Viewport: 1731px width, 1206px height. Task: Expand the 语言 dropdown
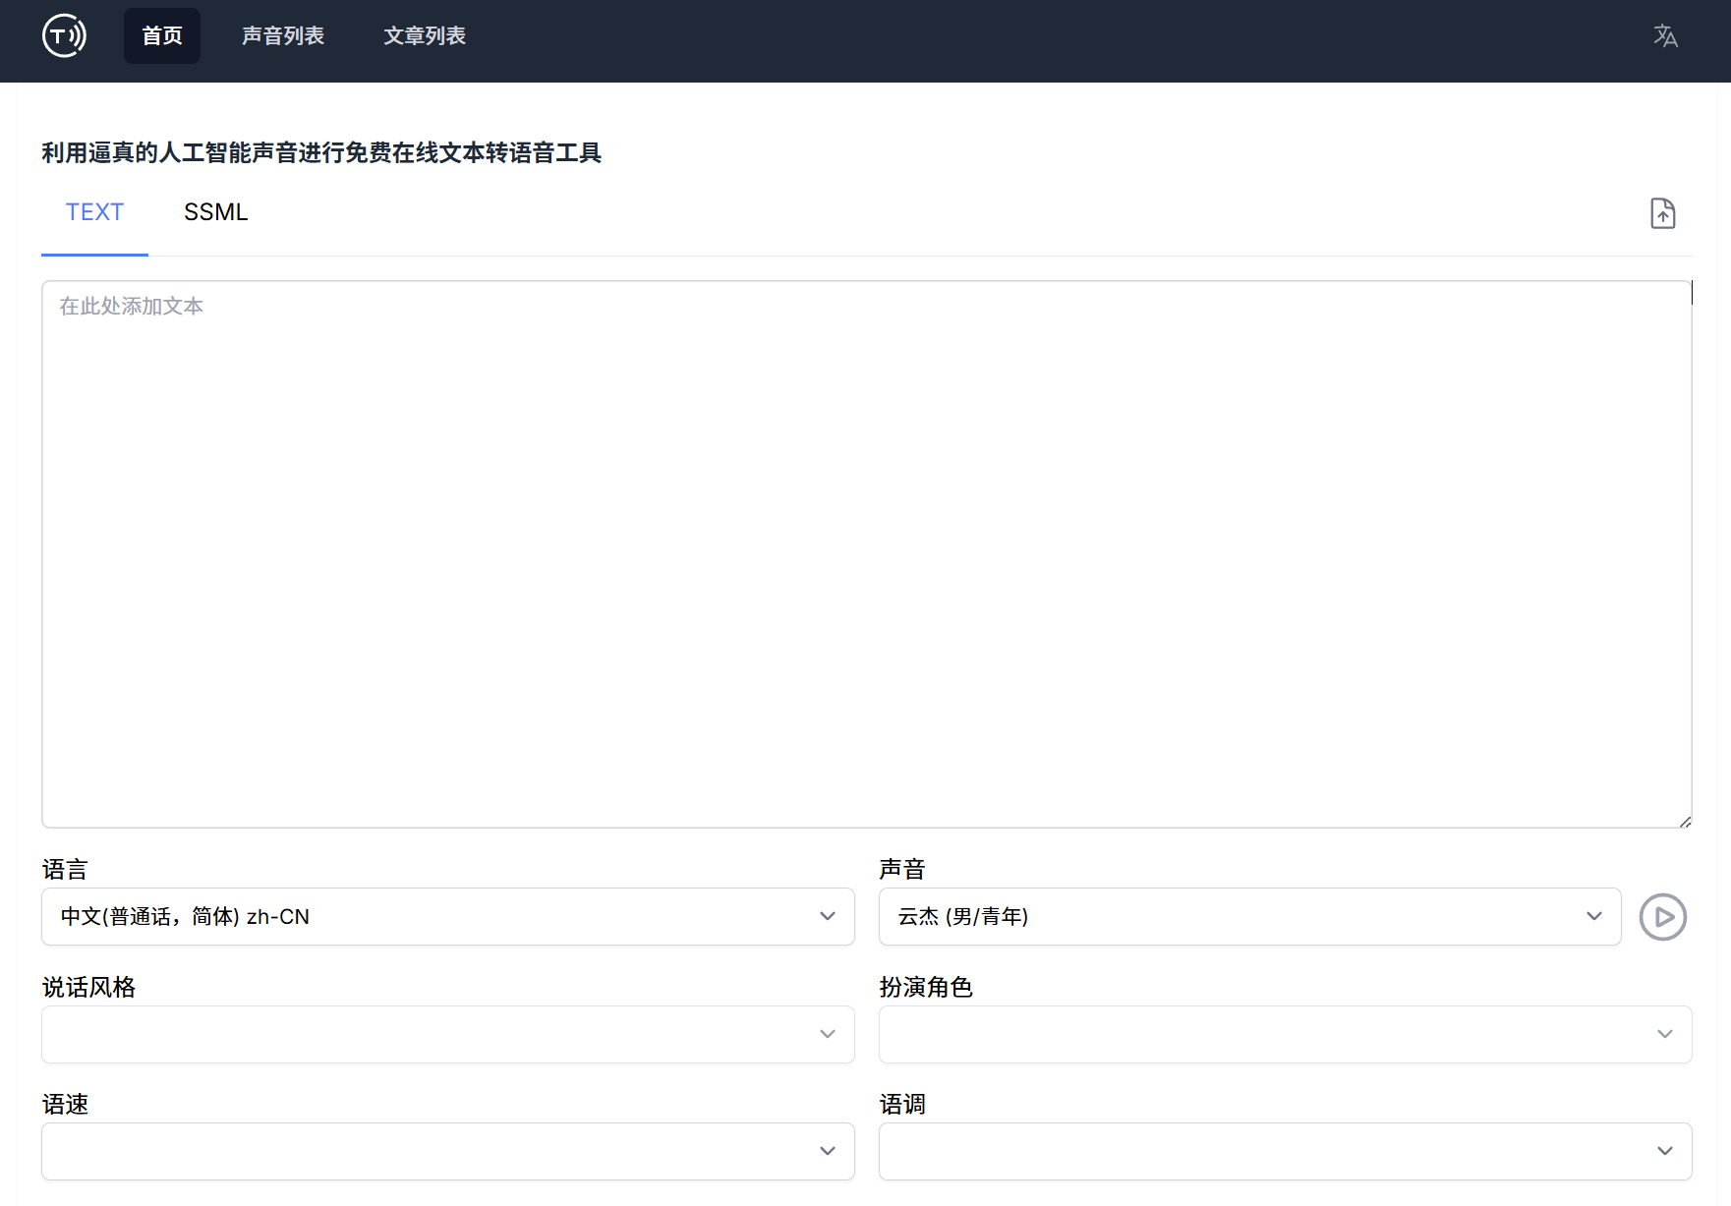pyautogui.click(x=447, y=916)
